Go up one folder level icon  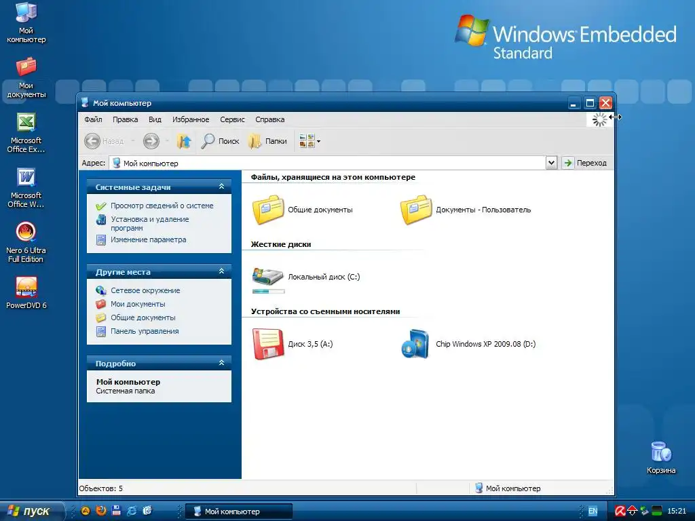click(183, 141)
